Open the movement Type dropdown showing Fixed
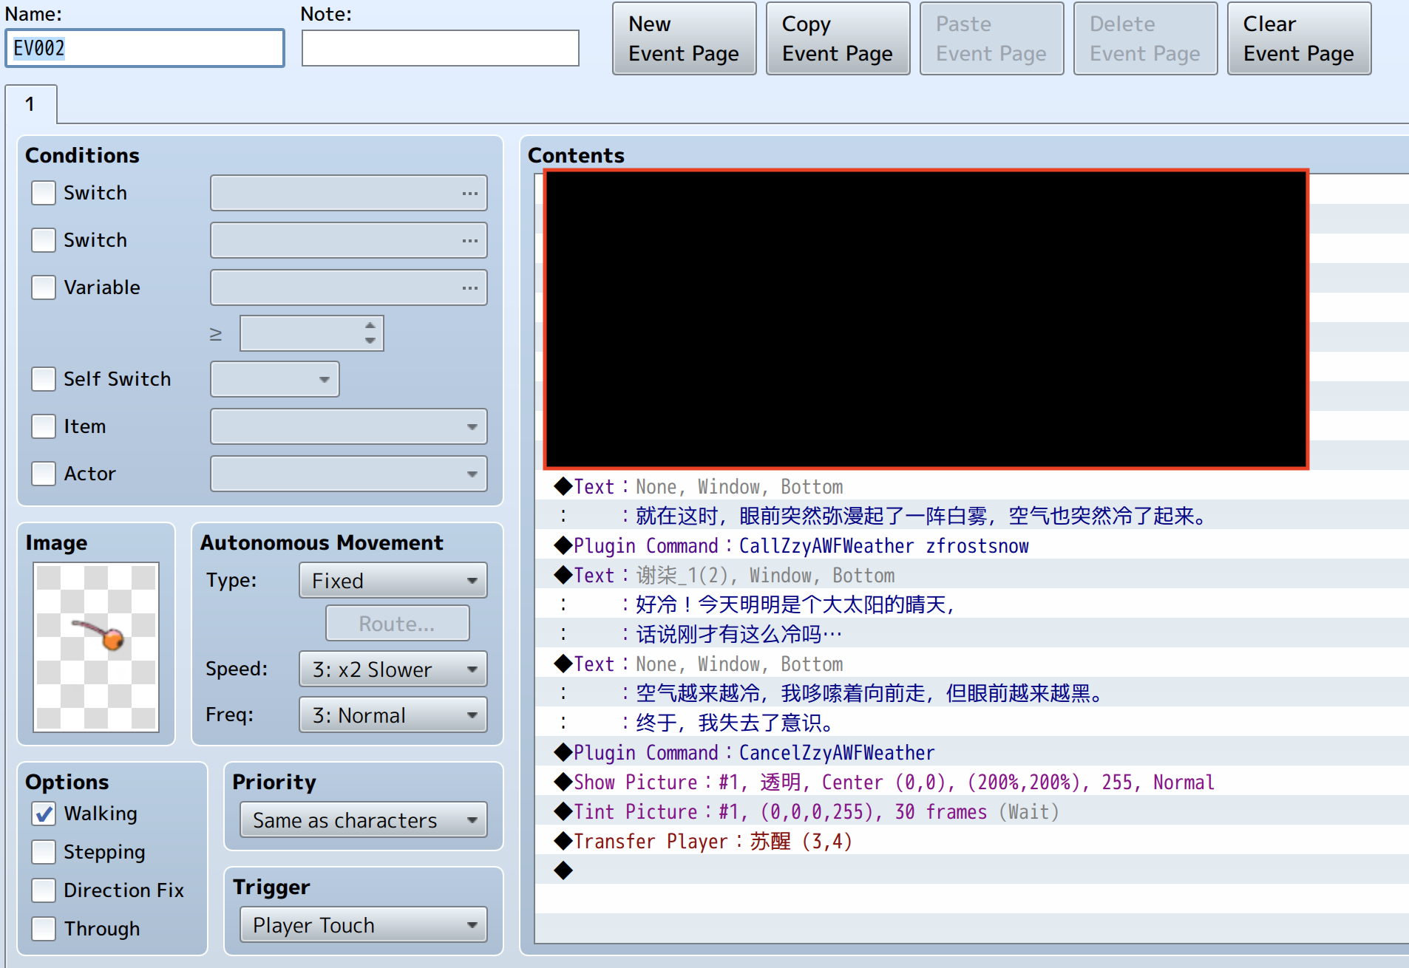This screenshot has height=968, width=1409. point(393,581)
